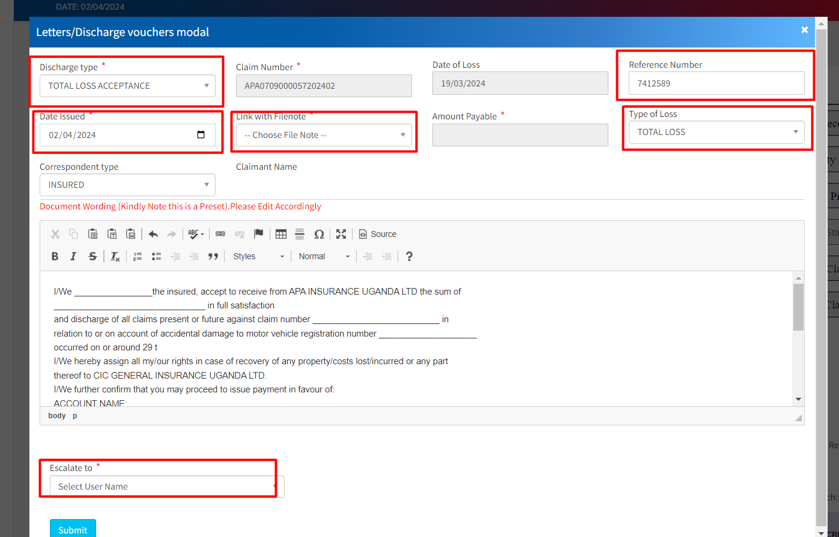
Task: Switch to Source view in editor
Action: pyautogui.click(x=378, y=234)
